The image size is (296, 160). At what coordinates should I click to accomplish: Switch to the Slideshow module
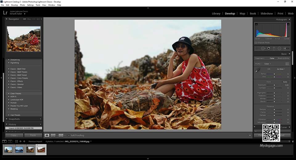266,14
